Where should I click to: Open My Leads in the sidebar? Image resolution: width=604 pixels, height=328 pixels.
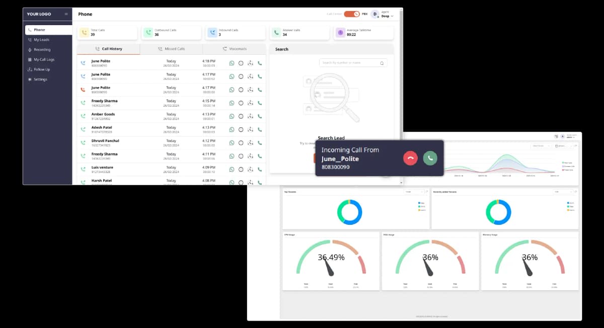pyautogui.click(x=41, y=40)
